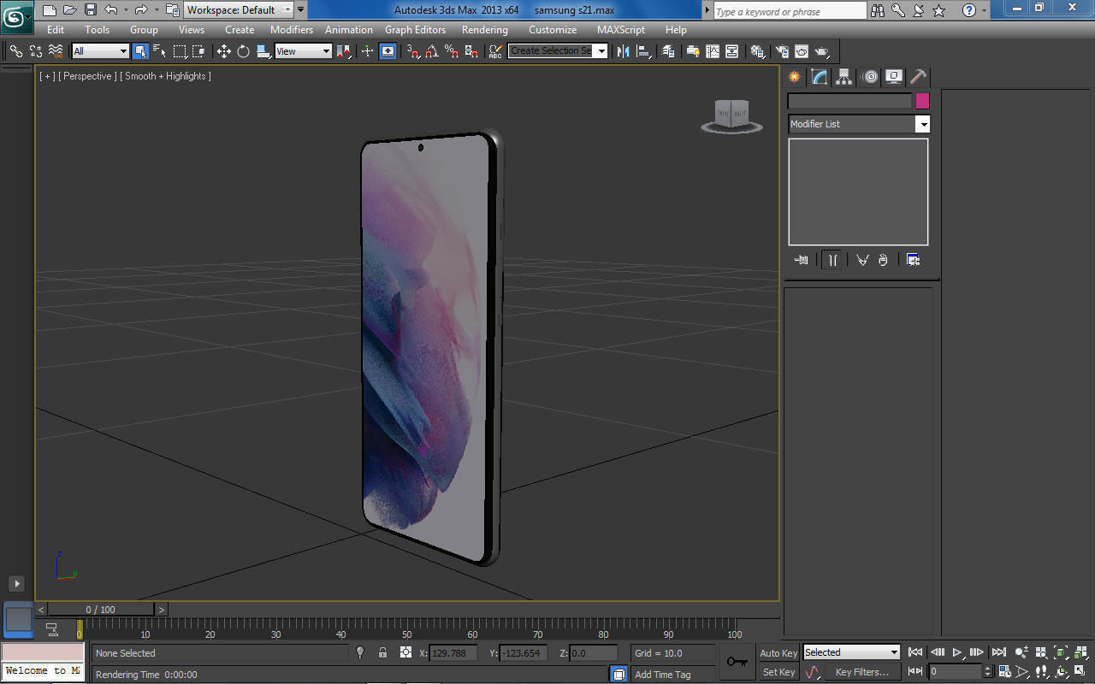This screenshot has width=1095, height=684.
Task: Click Add Time Tag
Action: click(663, 675)
